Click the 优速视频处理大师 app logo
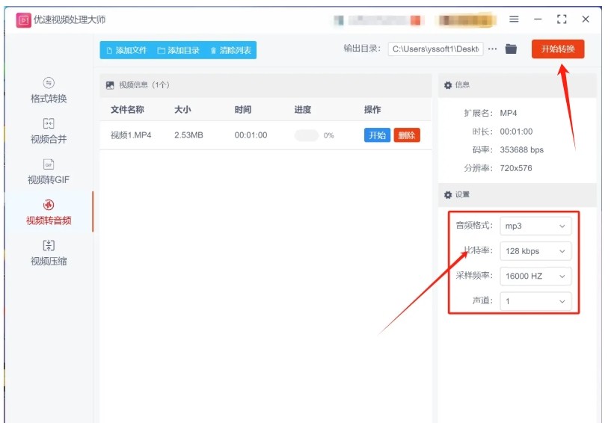 coord(23,19)
